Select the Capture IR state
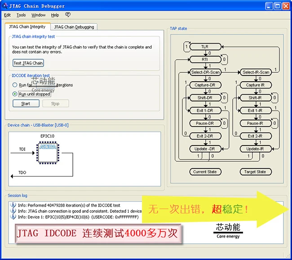This screenshot has width=292, height=260. (x=256, y=85)
